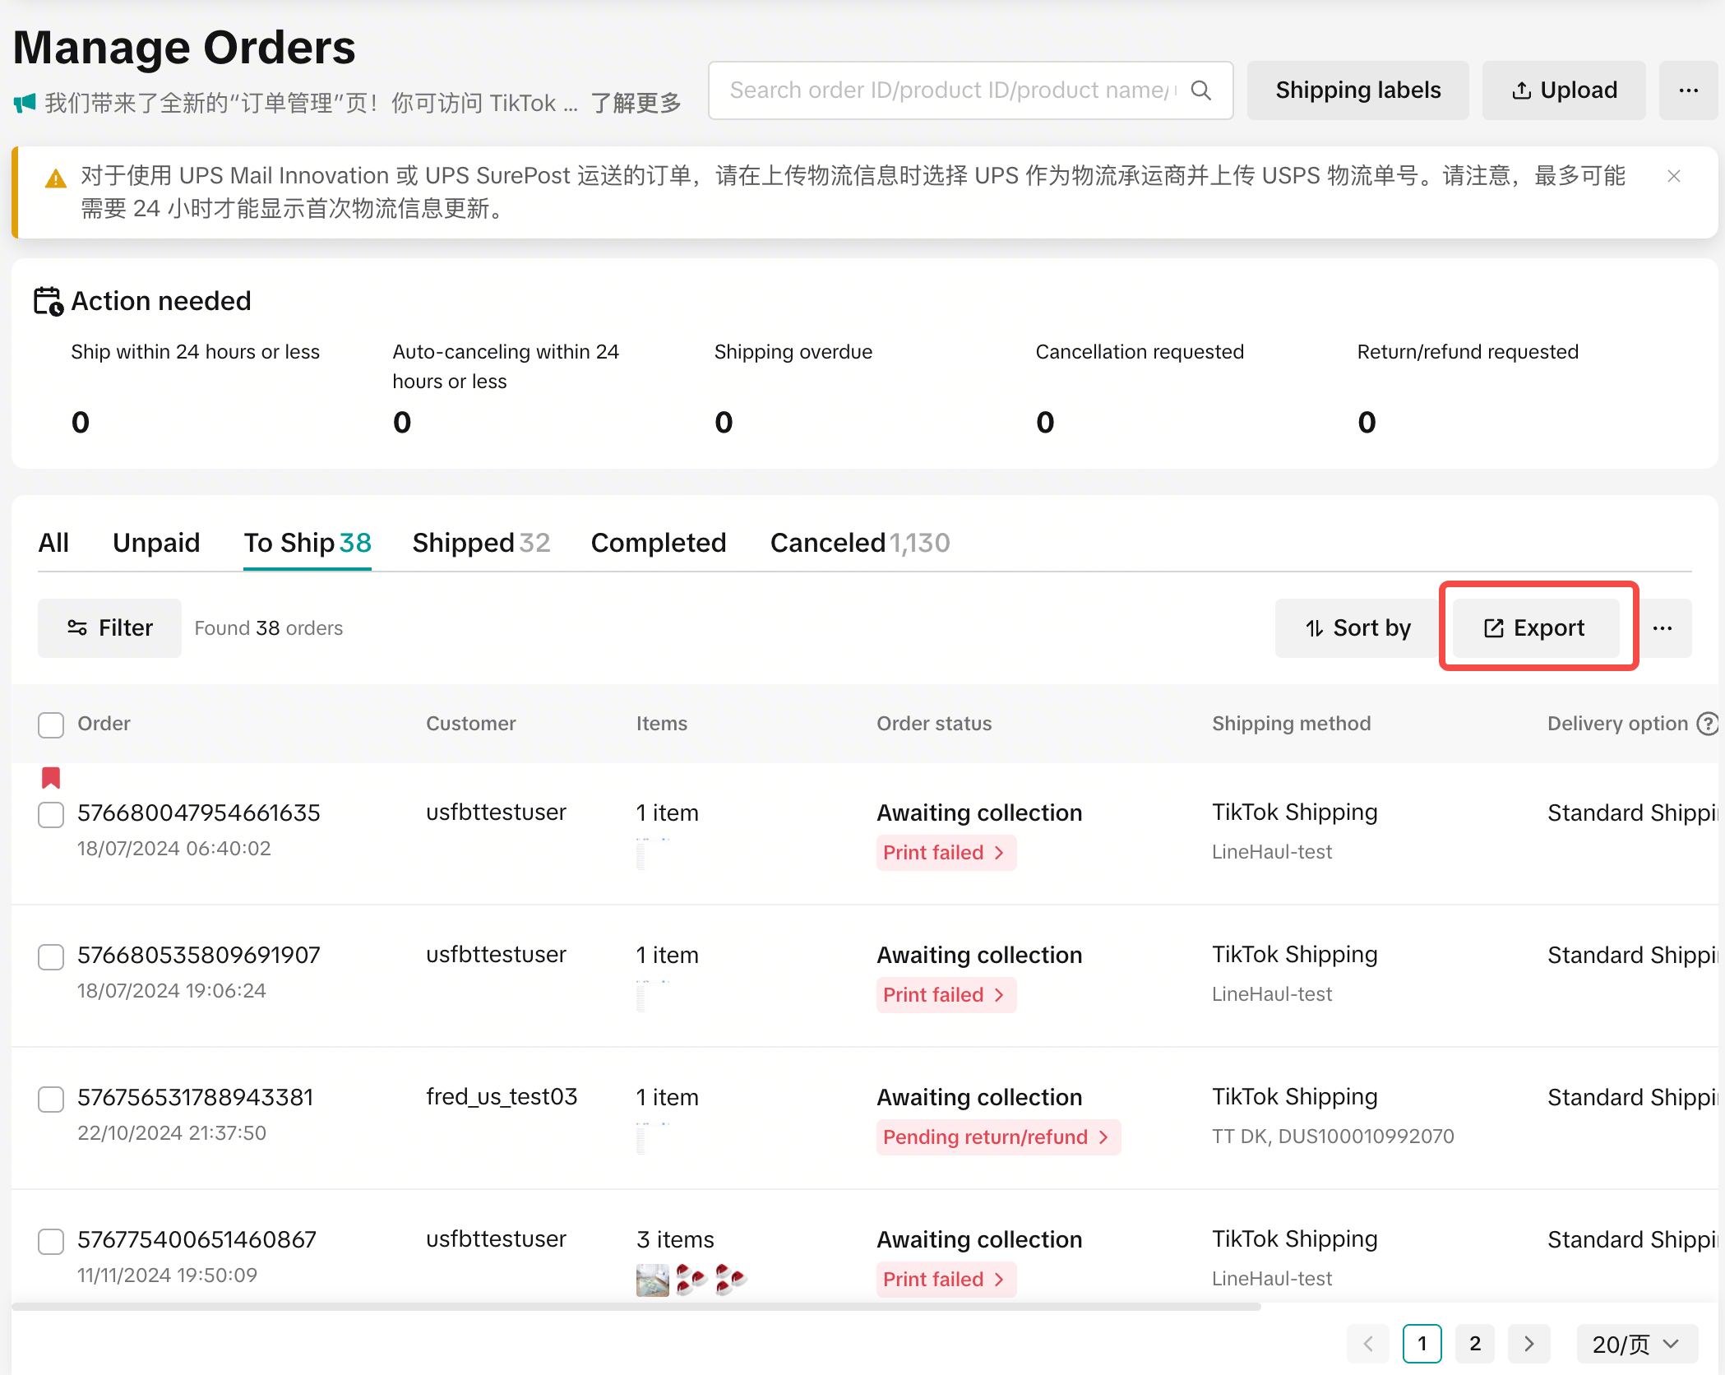Click the search magnifier icon
Image resolution: width=1725 pixels, height=1375 pixels.
coord(1201,90)
